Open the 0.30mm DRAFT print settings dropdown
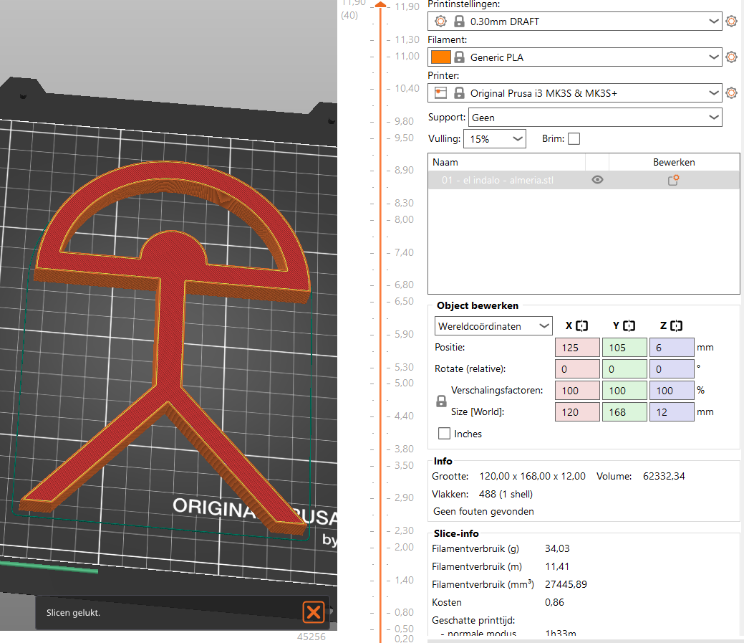 click(574, 22)
